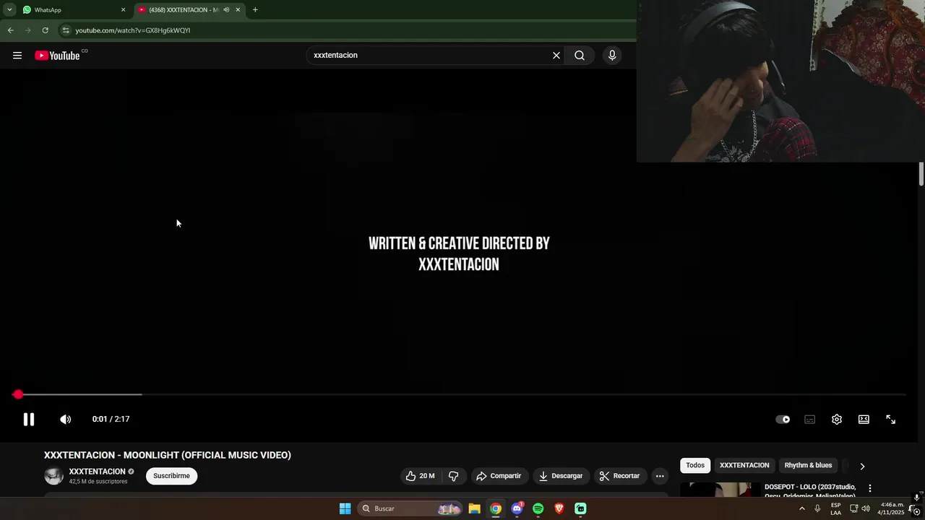The image size is (925, 520).
Task: Open the YouTube guide hamburger menu
Action: coord(17,56)
